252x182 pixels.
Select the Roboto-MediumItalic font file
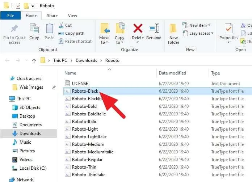tap(93, 152)
